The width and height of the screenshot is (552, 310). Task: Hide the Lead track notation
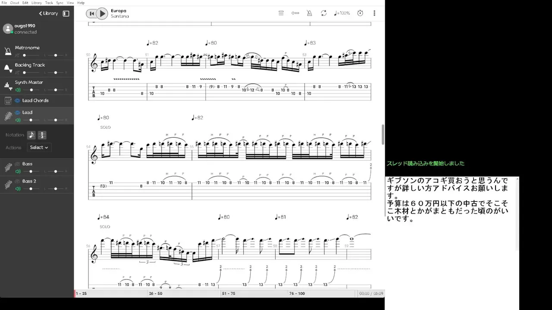(x=18, y=113)
